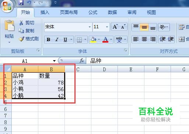
Task: Open the 数据 ribbon tab
Action: click(112, 12)
